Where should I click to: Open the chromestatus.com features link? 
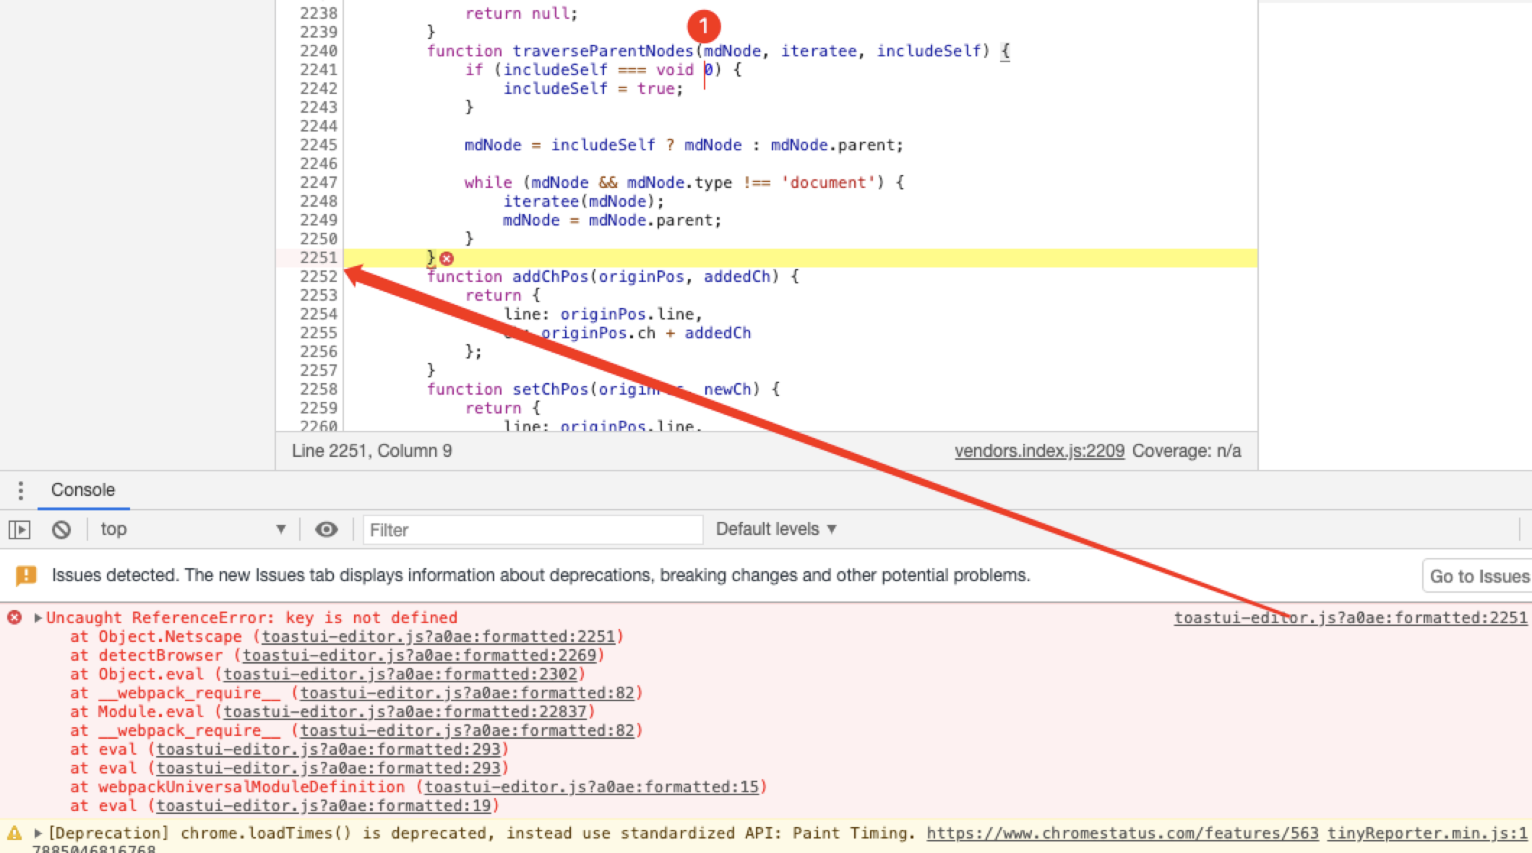1123,832
